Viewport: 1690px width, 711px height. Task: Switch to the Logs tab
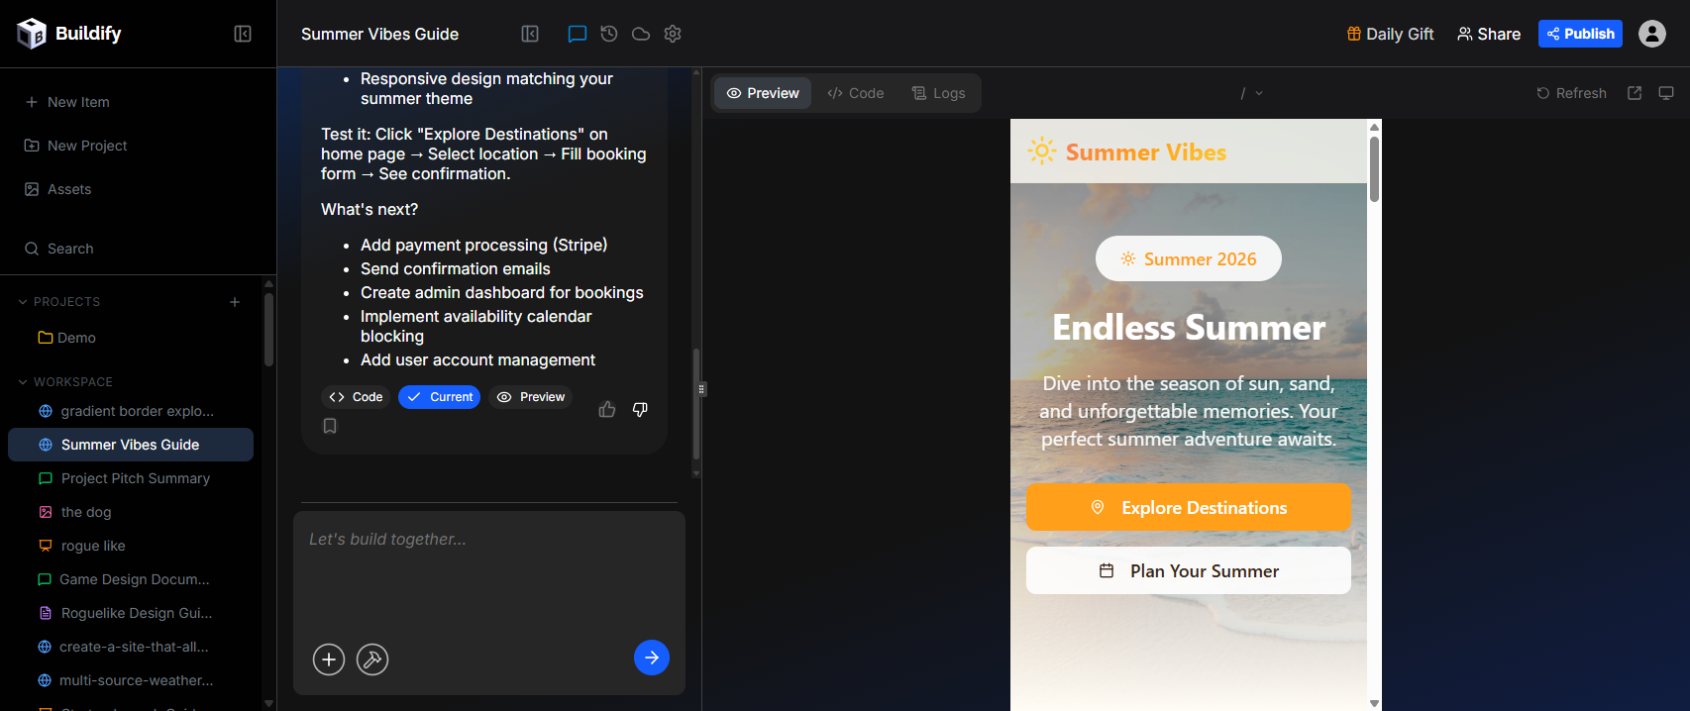point(938,93)
